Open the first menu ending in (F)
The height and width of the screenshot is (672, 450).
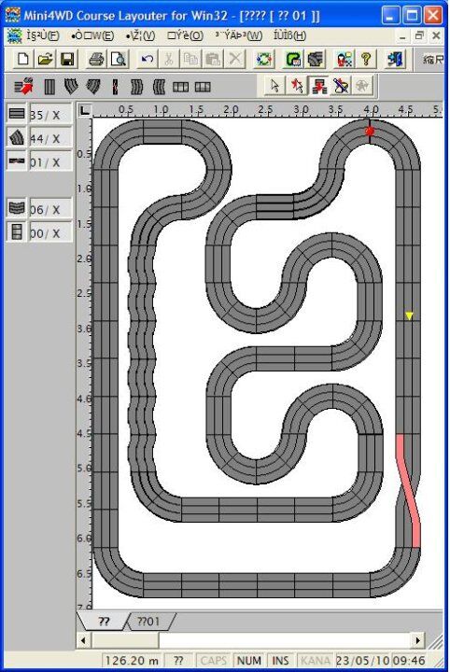click(x=42, y=35)
